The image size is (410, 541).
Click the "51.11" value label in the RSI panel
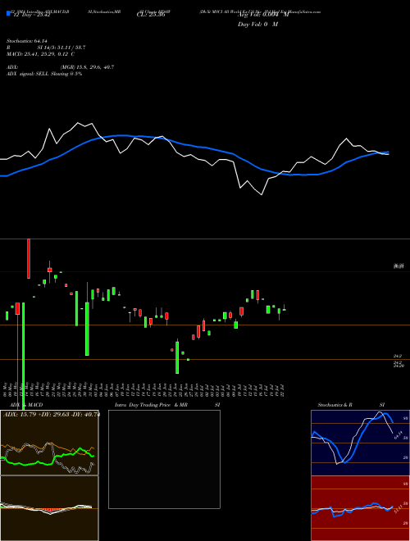pyautogui.click(x=399, y=508)
